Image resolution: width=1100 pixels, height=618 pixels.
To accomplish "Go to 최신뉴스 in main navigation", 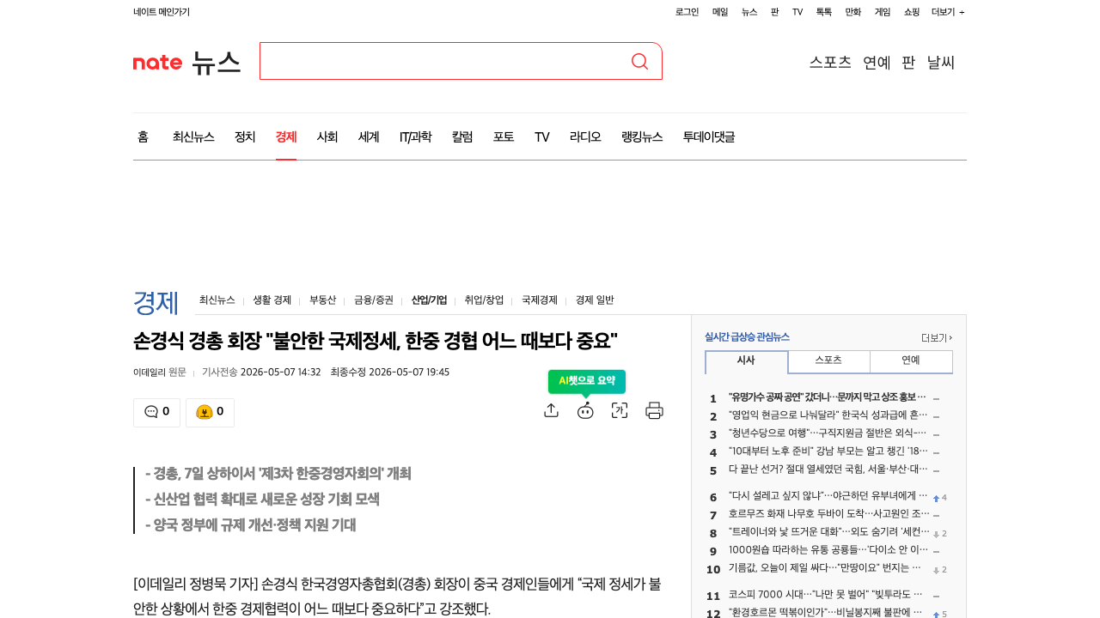I will [x=193, y=137].
